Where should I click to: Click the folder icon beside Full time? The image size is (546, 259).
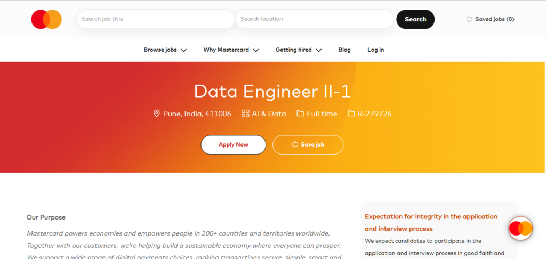coord(300,114)
